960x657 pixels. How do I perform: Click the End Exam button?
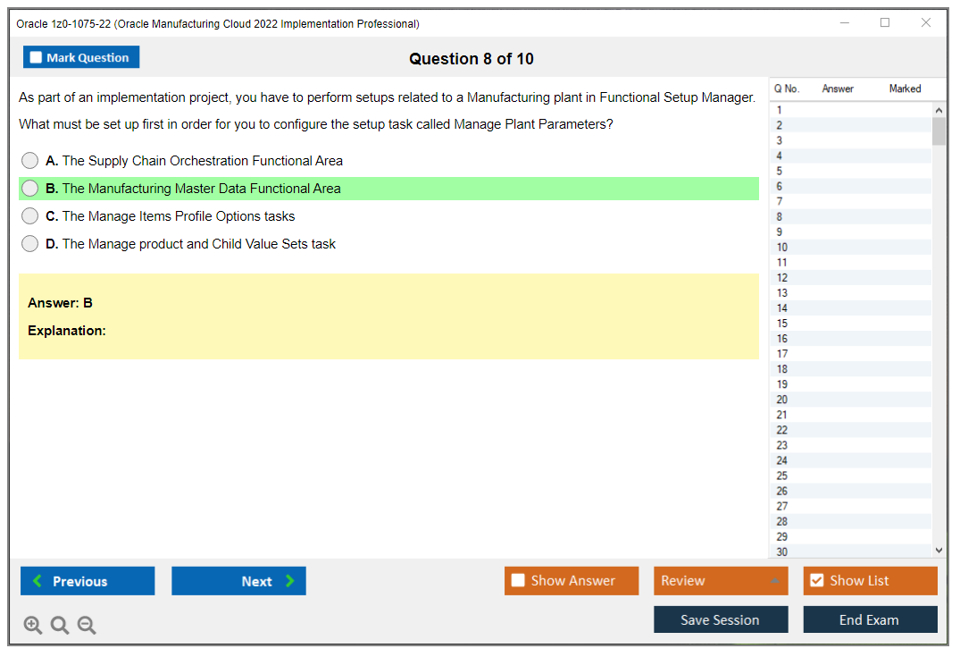(x=870, y=619)
